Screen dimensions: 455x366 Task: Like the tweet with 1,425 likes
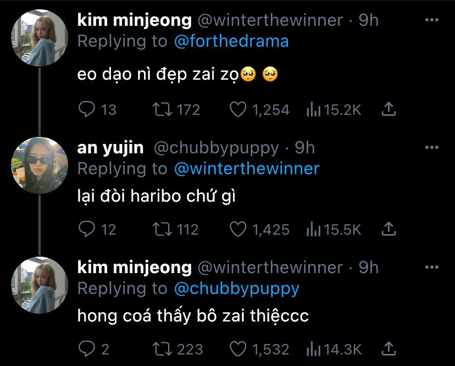pos(238,229)
